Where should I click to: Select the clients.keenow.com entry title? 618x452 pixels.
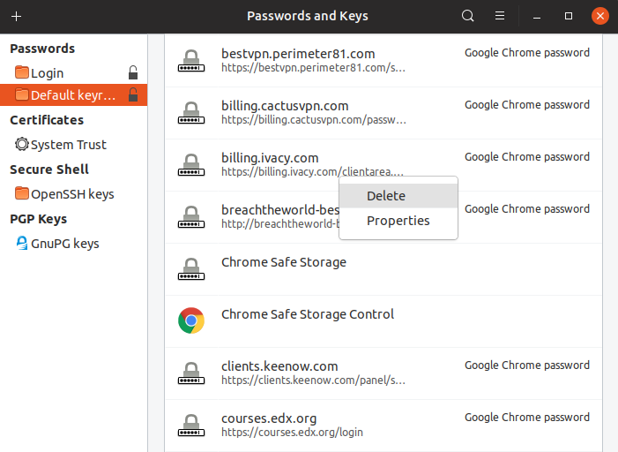pos(279,366)
